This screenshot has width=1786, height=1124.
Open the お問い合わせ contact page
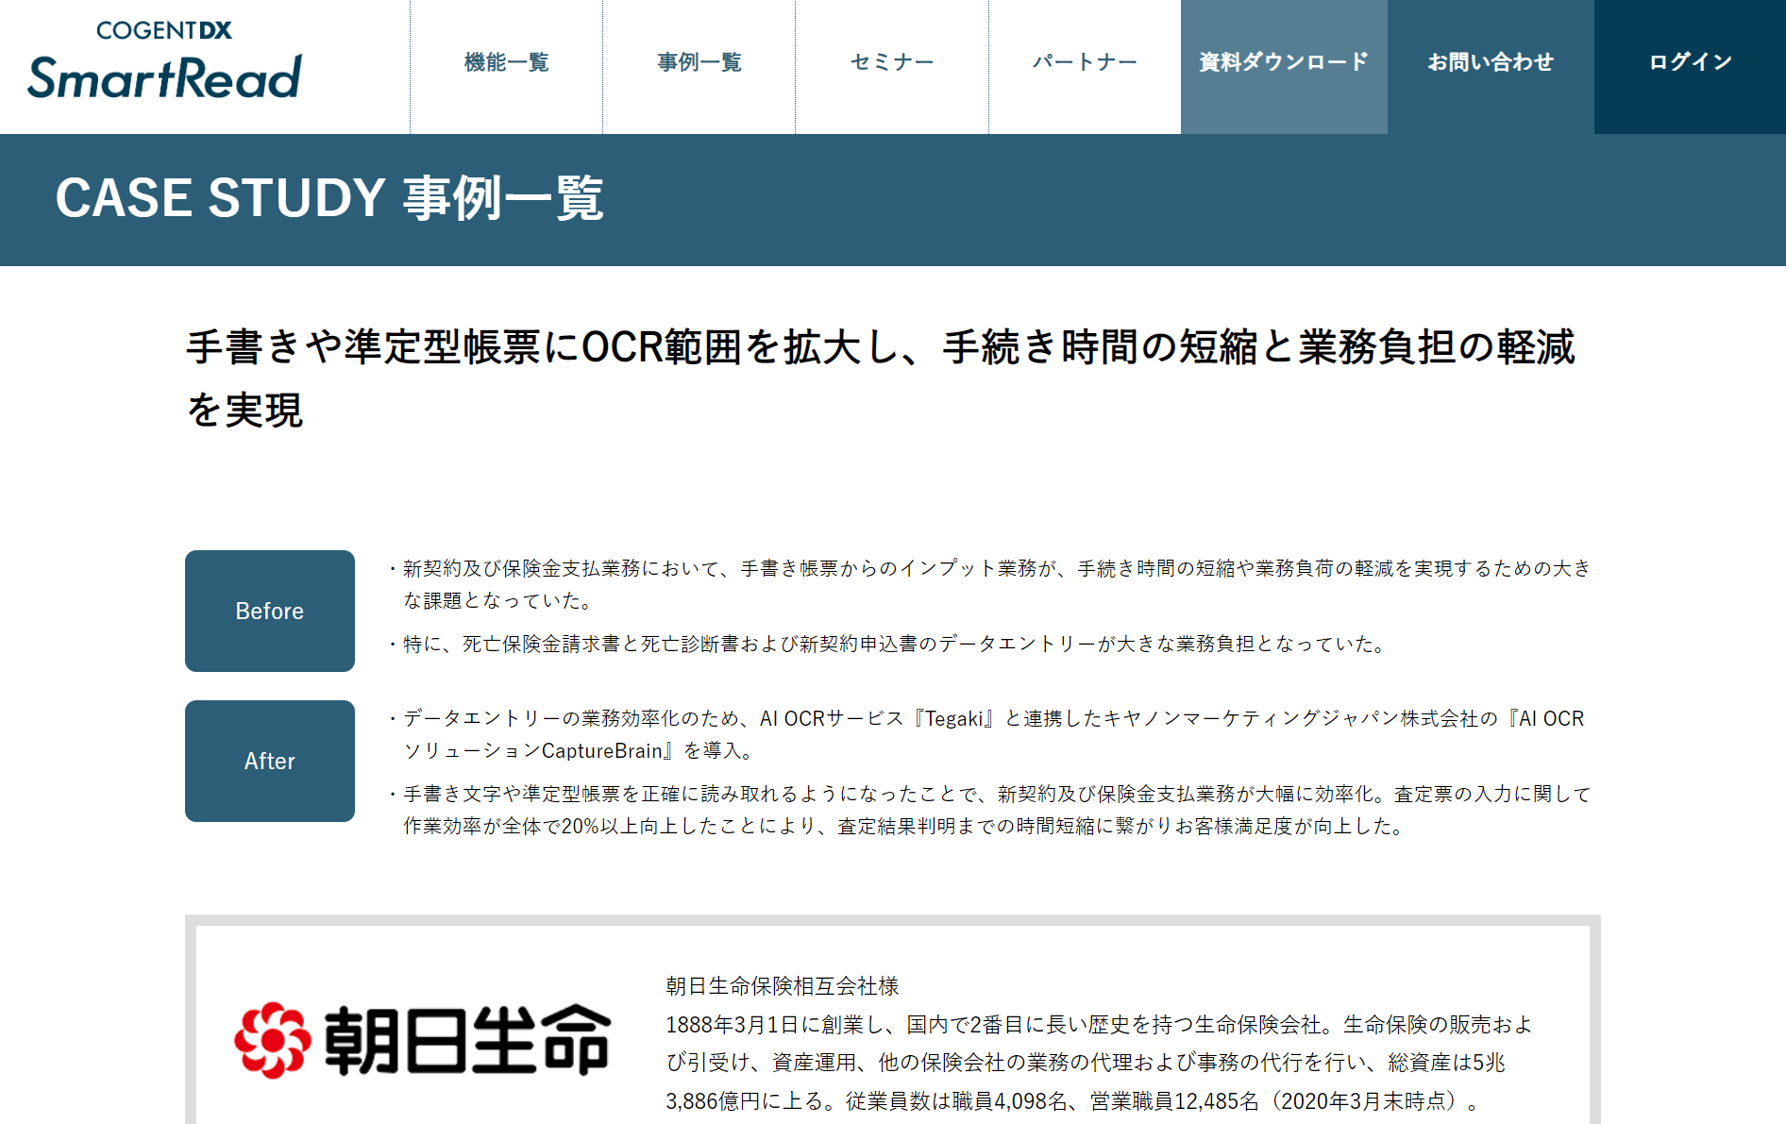pos(1490,63)
